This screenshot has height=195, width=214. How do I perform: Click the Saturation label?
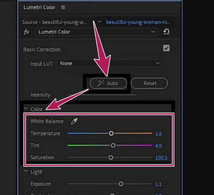(x=42, y=157)
